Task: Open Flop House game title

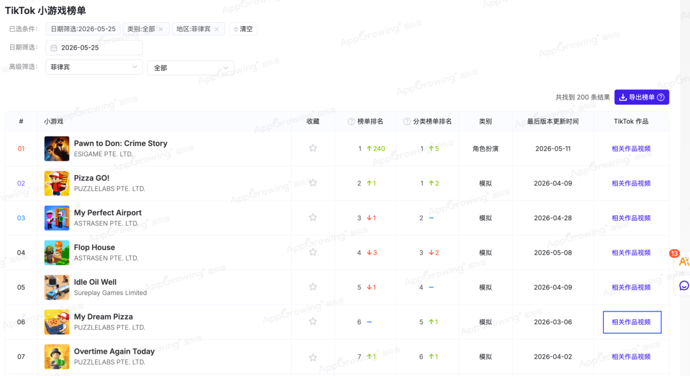Action: [x=94, y=248]
